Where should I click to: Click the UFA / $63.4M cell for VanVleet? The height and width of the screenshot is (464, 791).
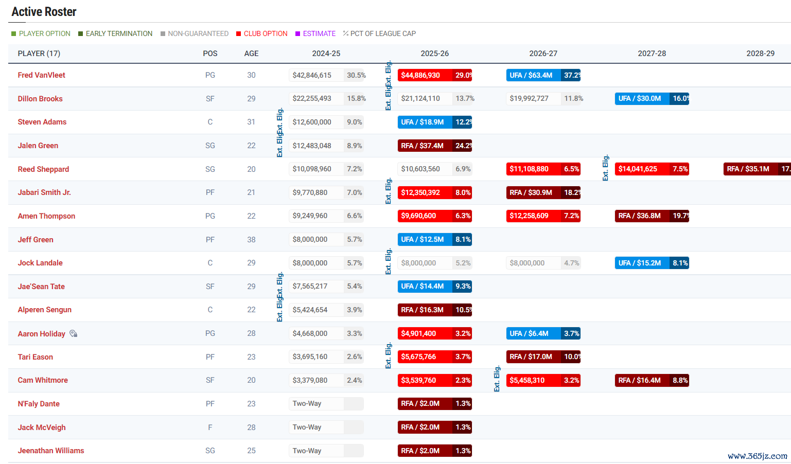click(543, 75)
